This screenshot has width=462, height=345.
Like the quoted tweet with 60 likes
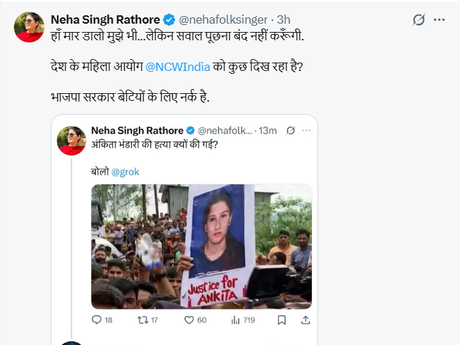[x=188, y=320]
